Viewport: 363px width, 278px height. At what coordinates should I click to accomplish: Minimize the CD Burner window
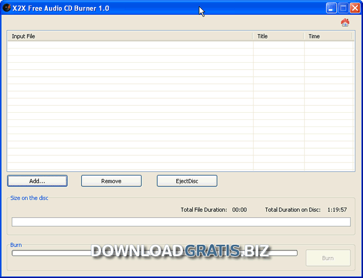click(x=331, y=8)
